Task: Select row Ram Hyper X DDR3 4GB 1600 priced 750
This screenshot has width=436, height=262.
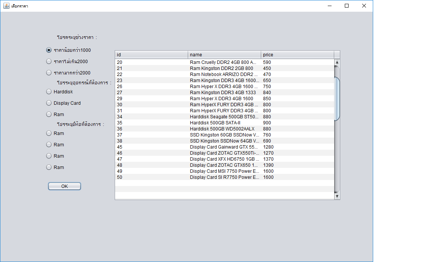Action: (x=224, y=87)
